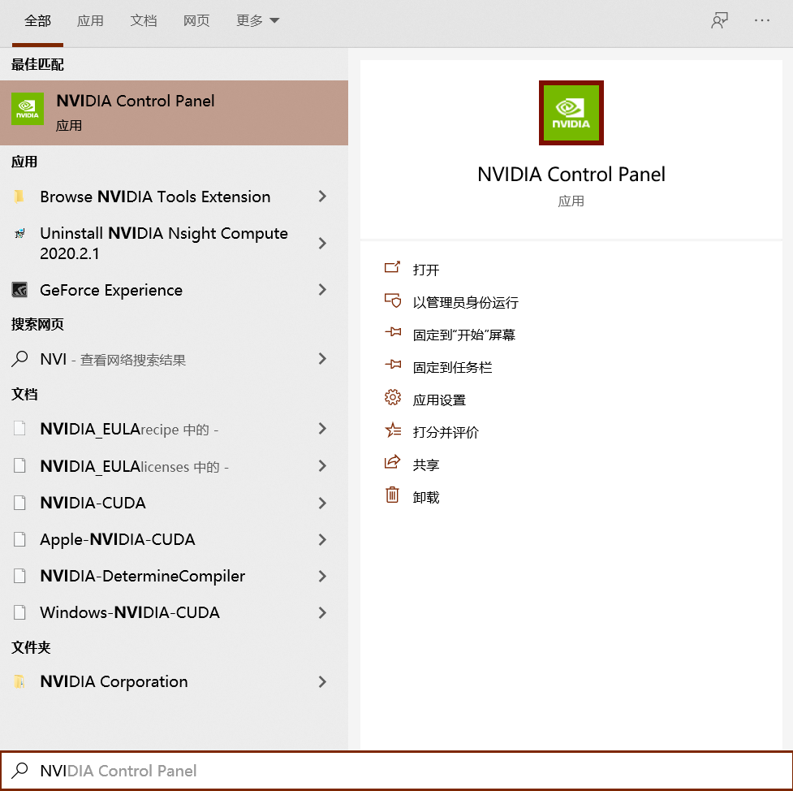Click the NVIDIA-DetermineCompiler document name
Viewport: 793px width, 791px height.
[x=143, y=576]
